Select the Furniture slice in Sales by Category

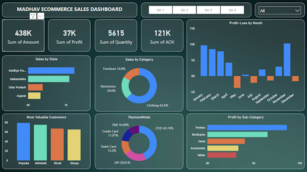132,74
